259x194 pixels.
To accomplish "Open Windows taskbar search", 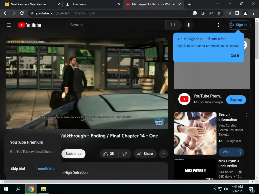I will click(x=18, y=189).
